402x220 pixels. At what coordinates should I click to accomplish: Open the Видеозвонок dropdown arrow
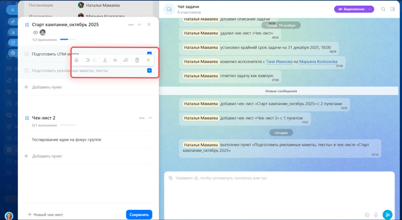[370, 9]
